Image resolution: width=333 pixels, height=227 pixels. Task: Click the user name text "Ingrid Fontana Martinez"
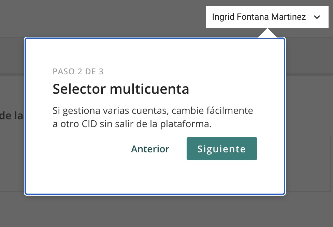click(259, 17)
